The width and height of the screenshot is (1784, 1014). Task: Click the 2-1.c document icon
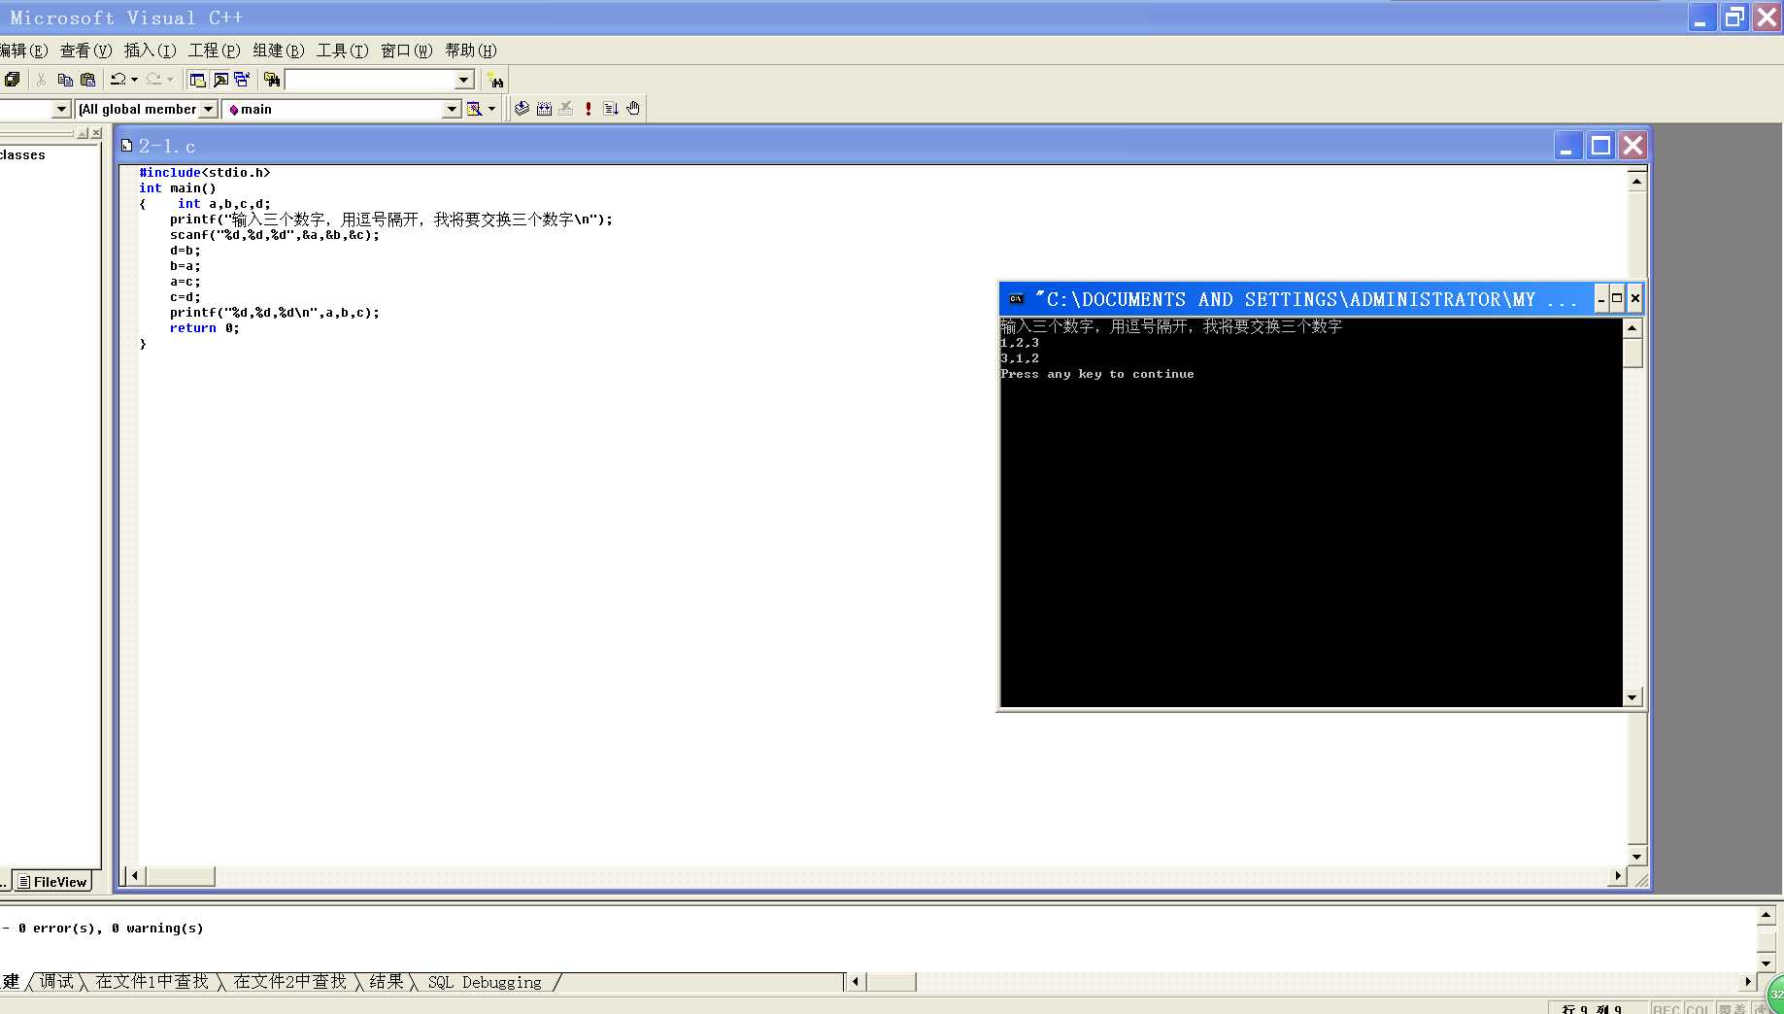126,146
